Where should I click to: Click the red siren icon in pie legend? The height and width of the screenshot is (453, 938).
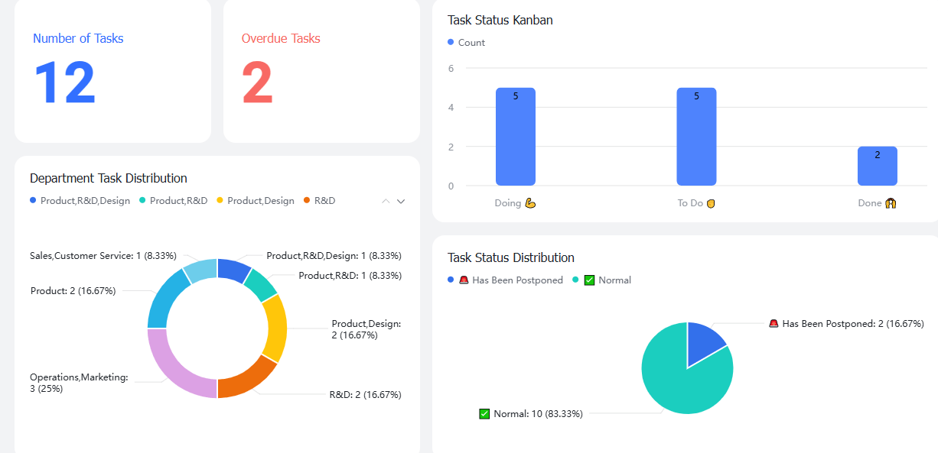(x=463, y=280)
